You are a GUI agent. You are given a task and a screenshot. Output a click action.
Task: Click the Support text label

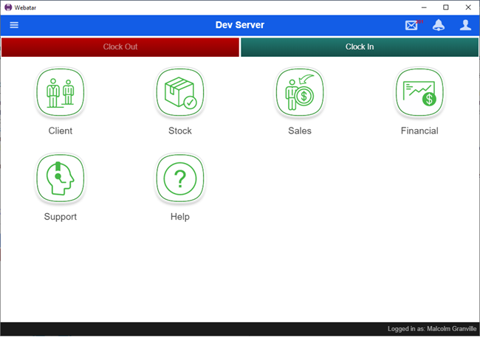pyautogui.click(x=60, y=217)
